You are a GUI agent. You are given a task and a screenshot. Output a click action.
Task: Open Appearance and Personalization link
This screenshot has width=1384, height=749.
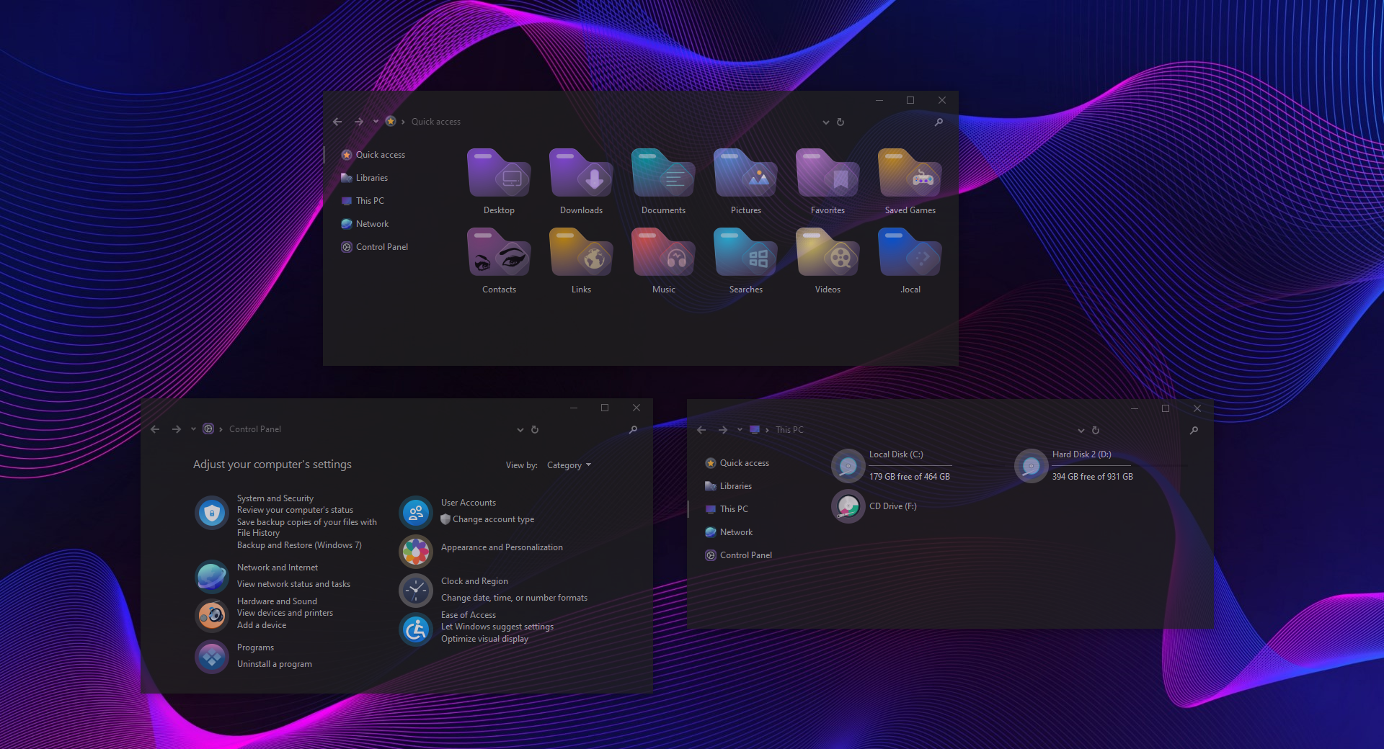502,547
